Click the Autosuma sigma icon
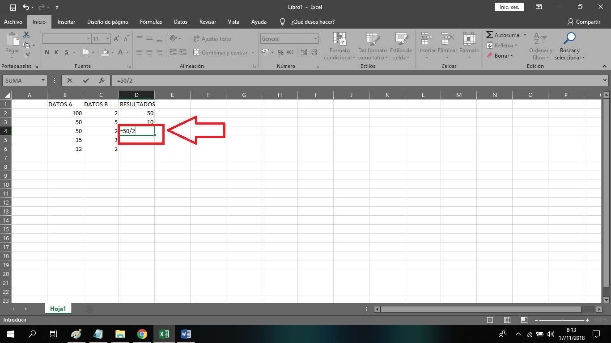611x343 pixels. [490, 35]
